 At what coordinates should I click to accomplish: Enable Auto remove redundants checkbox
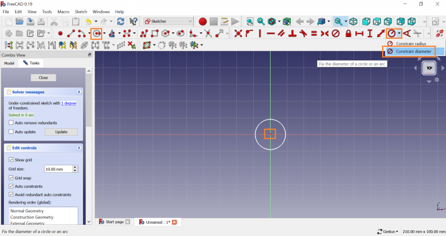click(12, 122)
